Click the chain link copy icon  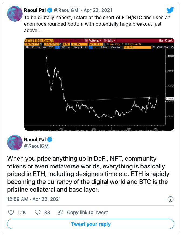(60, 212)
